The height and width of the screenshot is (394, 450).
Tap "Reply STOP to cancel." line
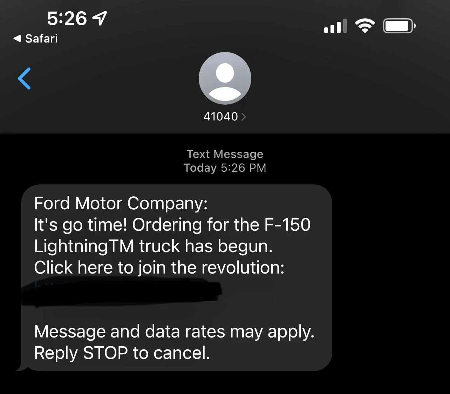click(122, 353)
